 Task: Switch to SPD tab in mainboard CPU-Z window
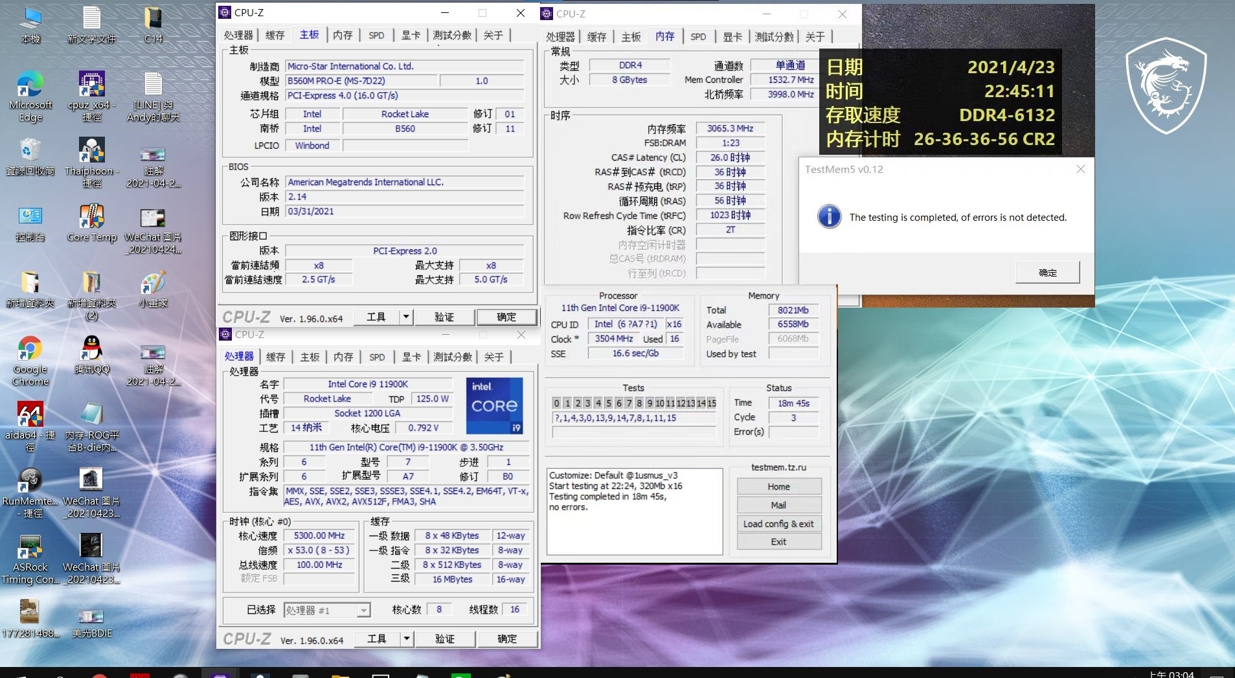[376, 35]
